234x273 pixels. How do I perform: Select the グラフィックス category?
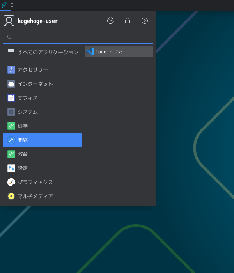click(43, 182)
